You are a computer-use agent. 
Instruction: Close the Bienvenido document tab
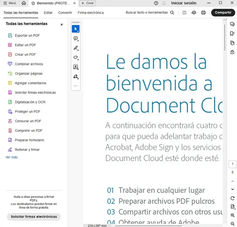(x=75, y=3)
